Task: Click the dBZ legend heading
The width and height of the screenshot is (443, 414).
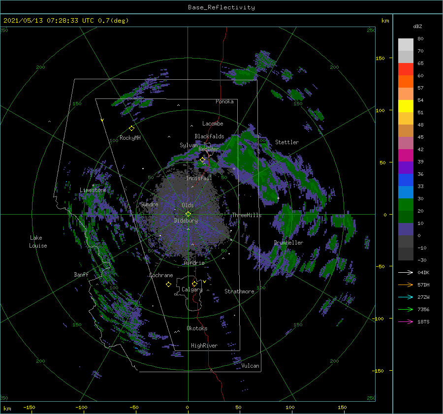Action: pyautogui.click(x=417, y=26)
